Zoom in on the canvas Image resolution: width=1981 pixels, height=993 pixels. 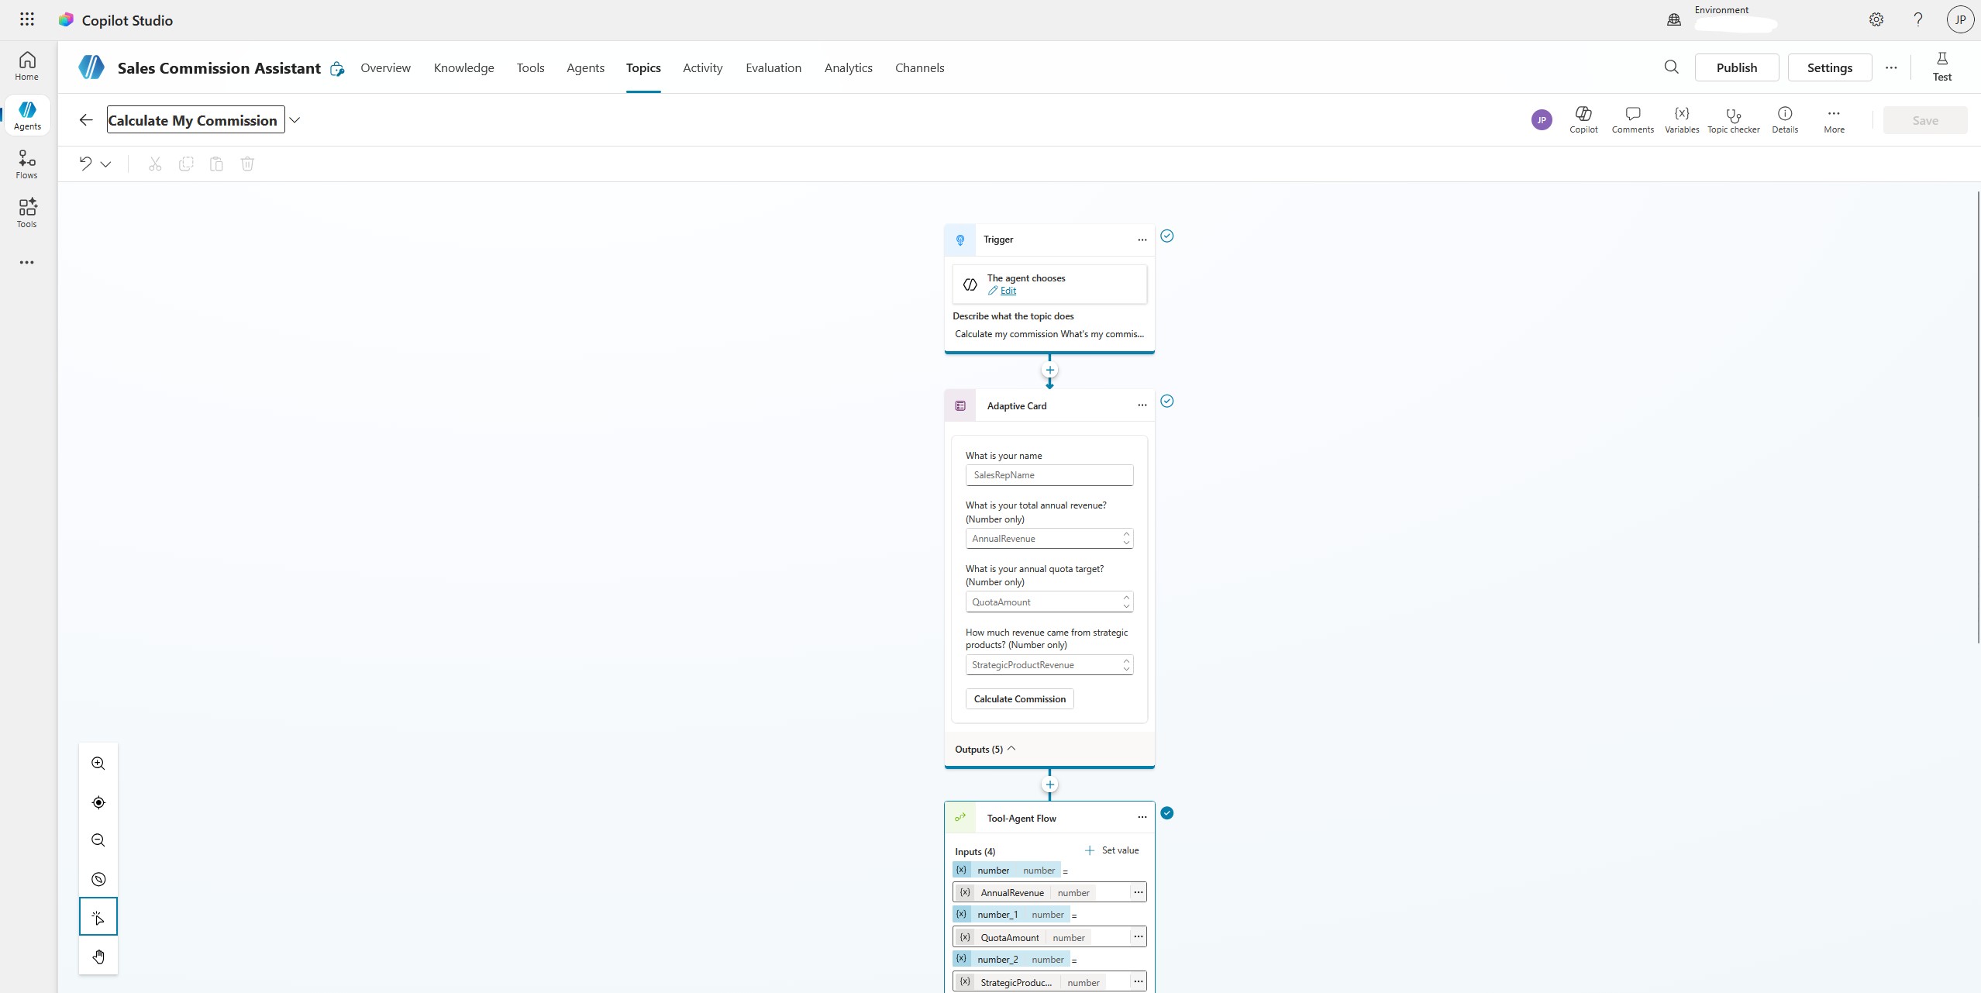[98, 764]
